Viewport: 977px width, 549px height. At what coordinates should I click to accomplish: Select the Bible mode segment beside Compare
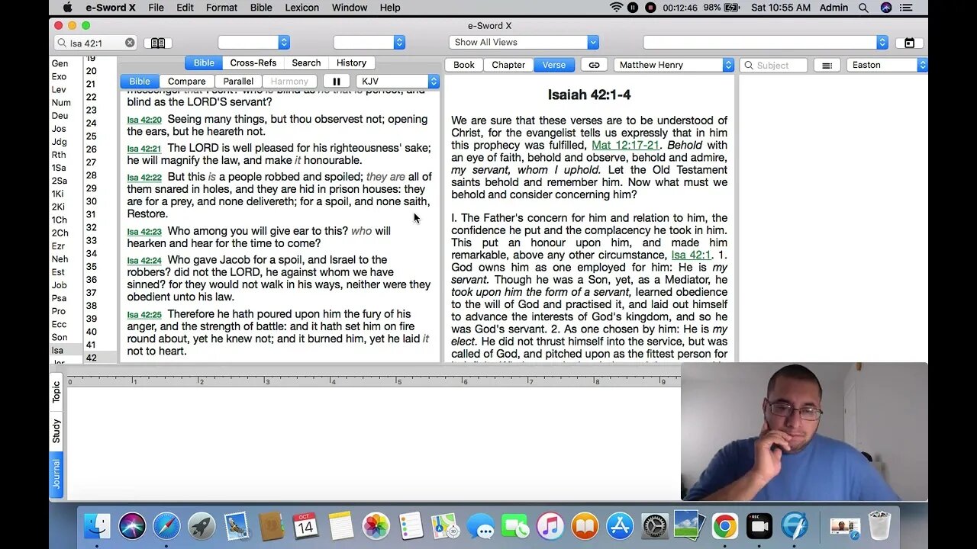(140, 81)
